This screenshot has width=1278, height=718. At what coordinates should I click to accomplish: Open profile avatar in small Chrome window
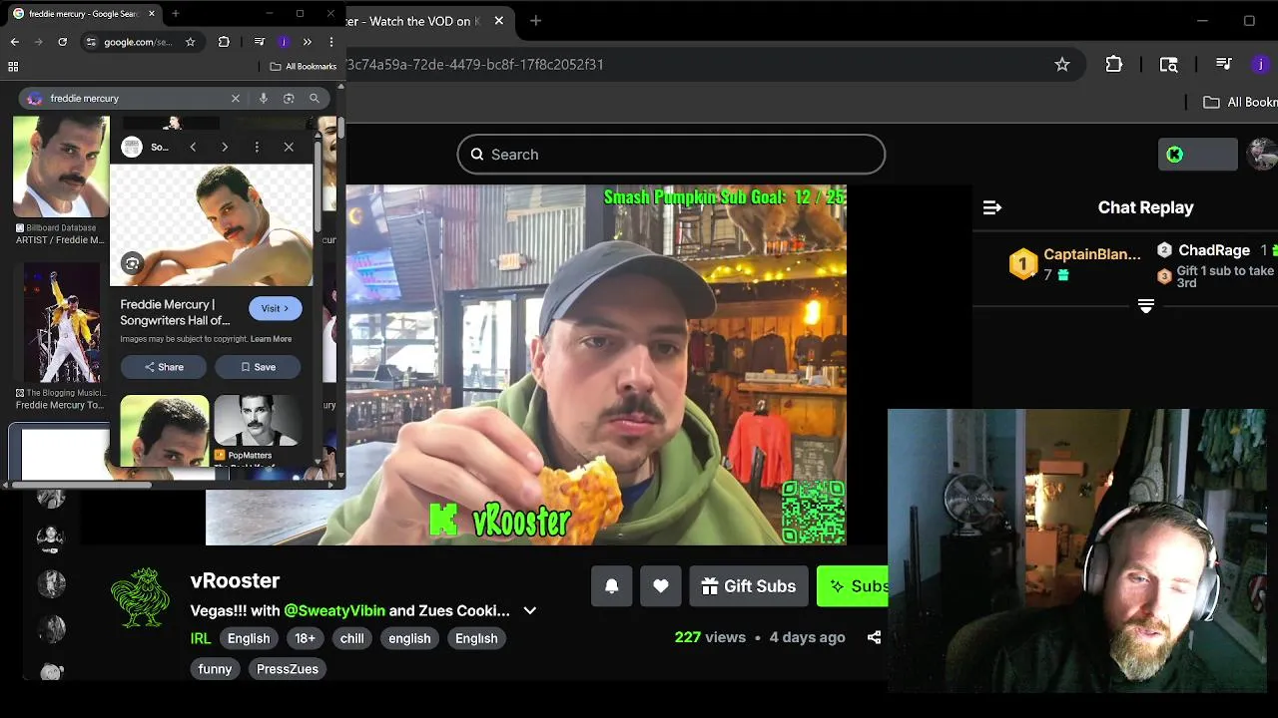pos(284,42)
